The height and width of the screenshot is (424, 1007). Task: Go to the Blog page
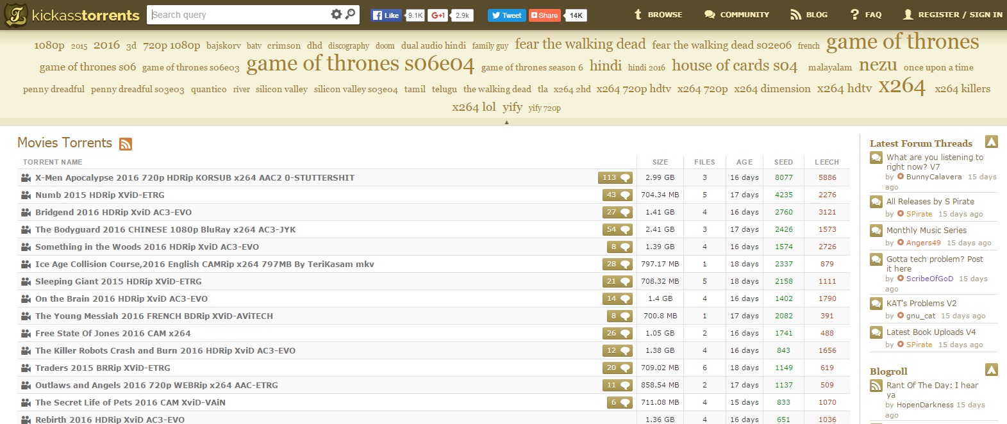click(x=809, y=15)
